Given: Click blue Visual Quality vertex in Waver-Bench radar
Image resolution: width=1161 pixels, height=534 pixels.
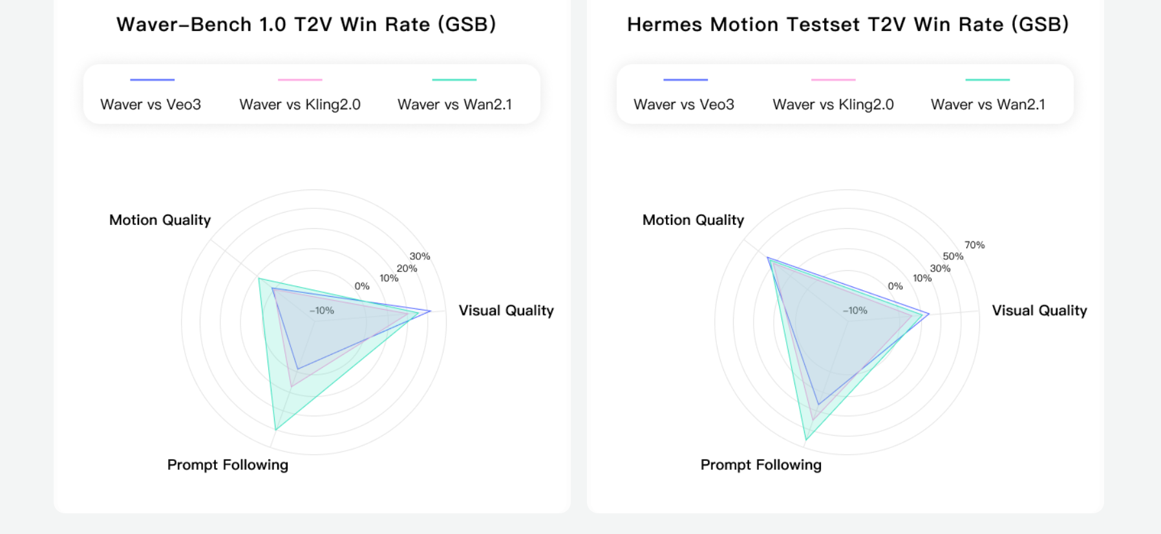Looking at the screenshot, I should [431, 312].
